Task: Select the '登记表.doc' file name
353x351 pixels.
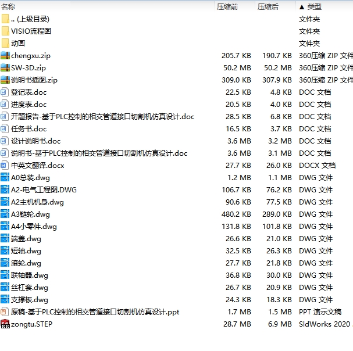Action: pyautogui.click(x=29, y=92)
